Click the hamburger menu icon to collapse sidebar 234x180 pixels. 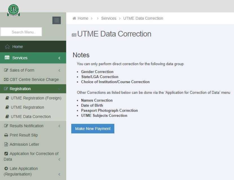tap(56, 20)
